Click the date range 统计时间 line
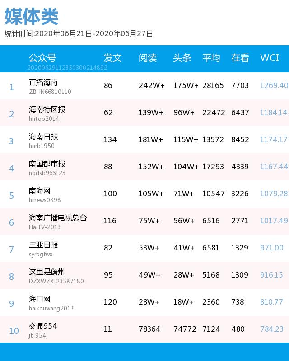Image resolution: width=289 pixels, height=361 pixels. coord(79,34)
